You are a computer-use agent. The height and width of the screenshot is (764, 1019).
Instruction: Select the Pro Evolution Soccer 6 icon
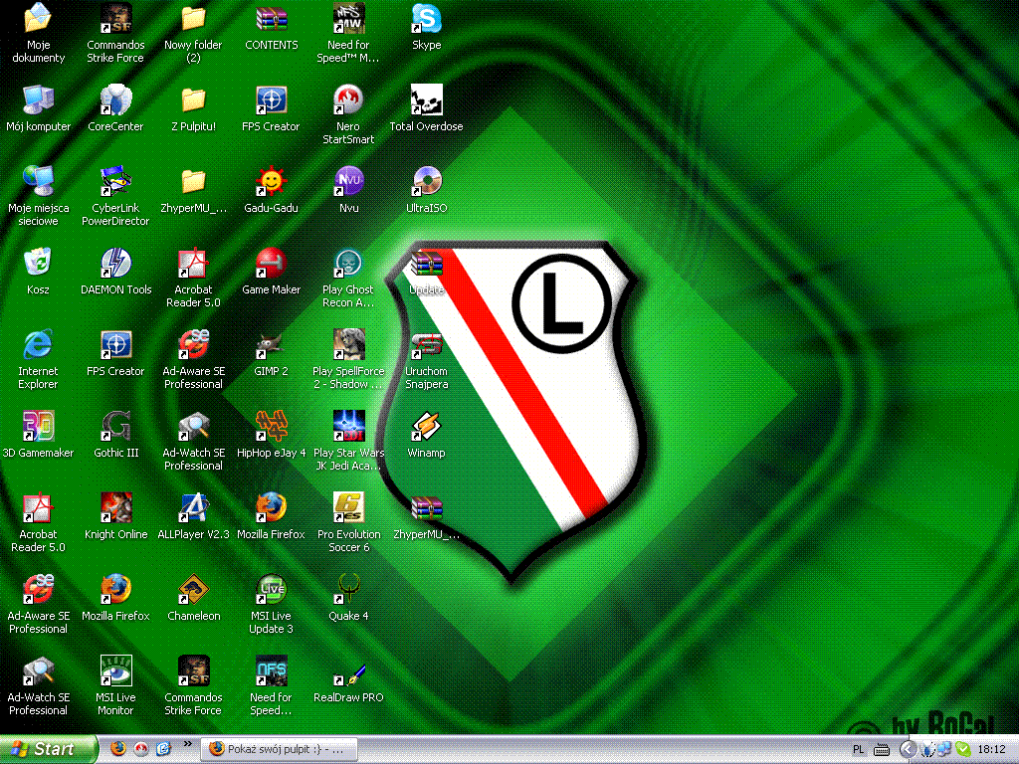pos(348,509)
